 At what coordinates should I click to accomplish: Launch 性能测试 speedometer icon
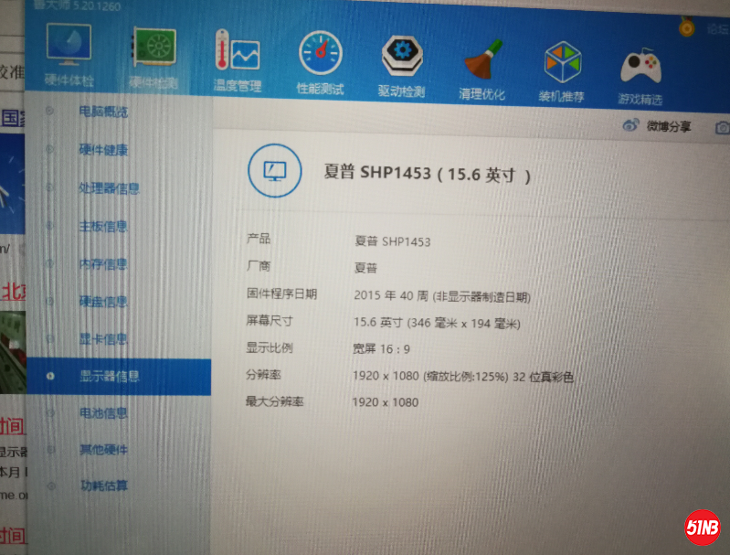(x=320, y=57)
